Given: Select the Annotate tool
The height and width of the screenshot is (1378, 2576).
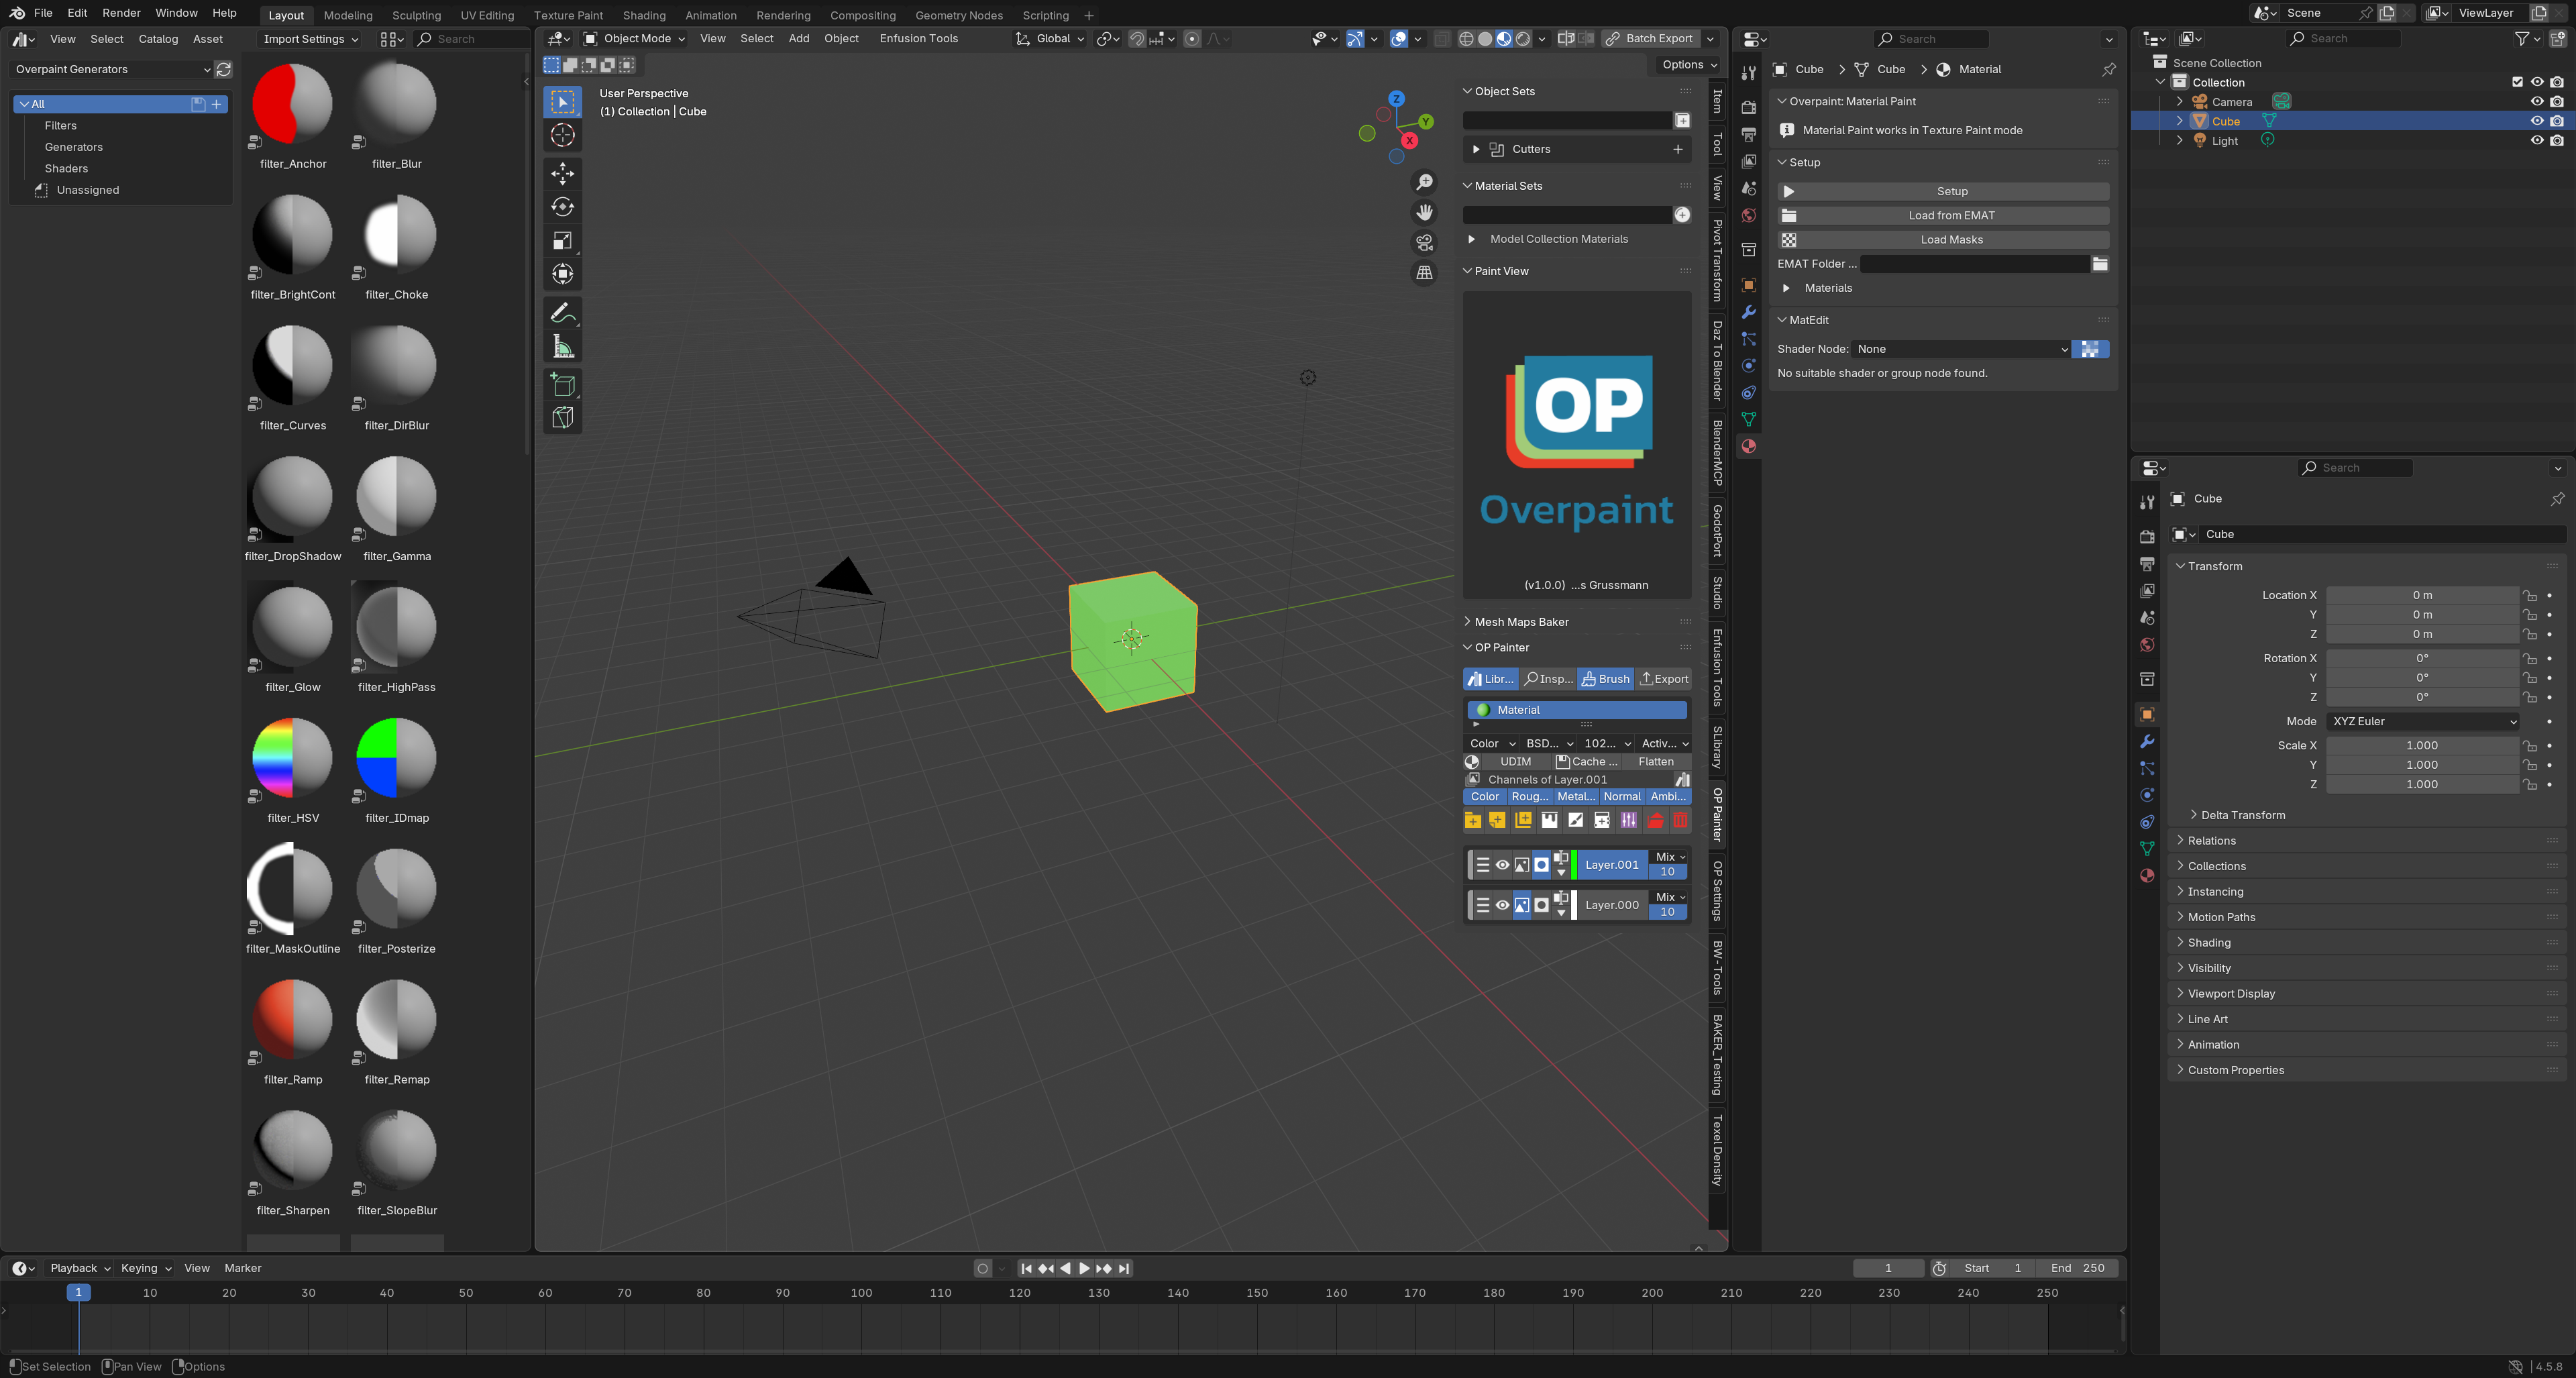Looking at the screenshot, I should [563, 313].
